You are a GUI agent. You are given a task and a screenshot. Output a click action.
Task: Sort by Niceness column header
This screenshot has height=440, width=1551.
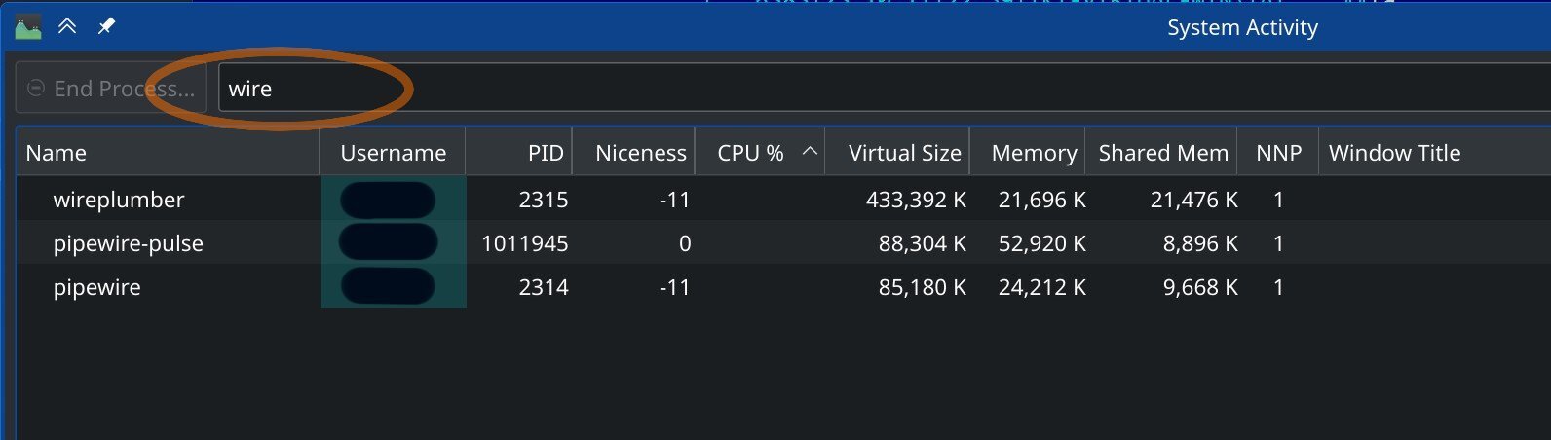(634, 153)
